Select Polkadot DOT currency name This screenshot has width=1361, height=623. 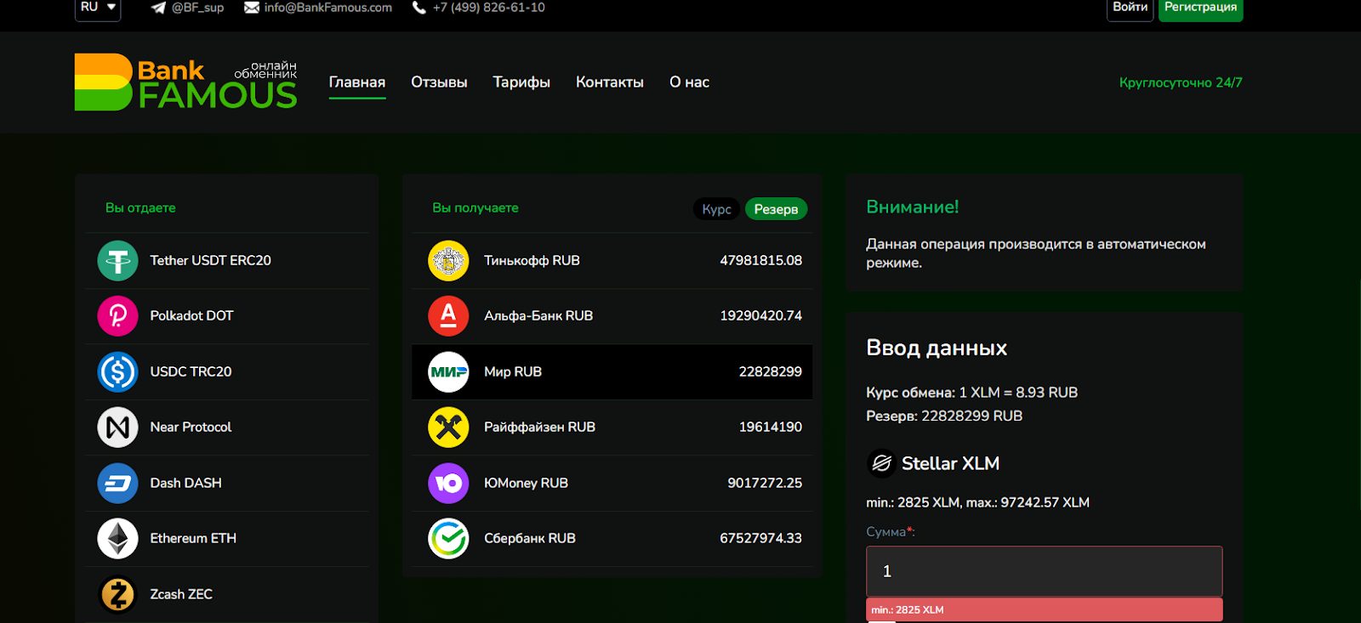tap(191, 316)
